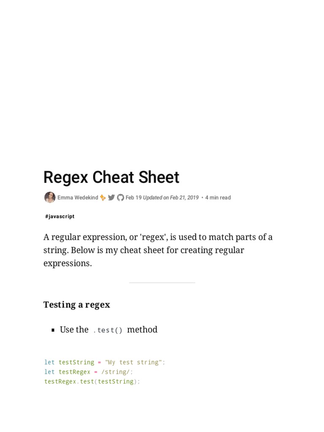Click Emma Wedekind's profile avatar
This screenshot has width=324, height=432.
[50, 197]
